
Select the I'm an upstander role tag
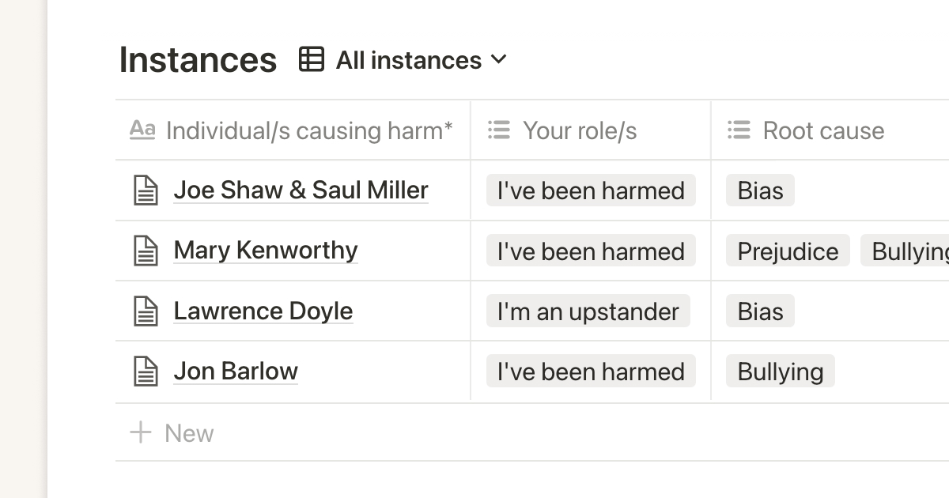588,311
